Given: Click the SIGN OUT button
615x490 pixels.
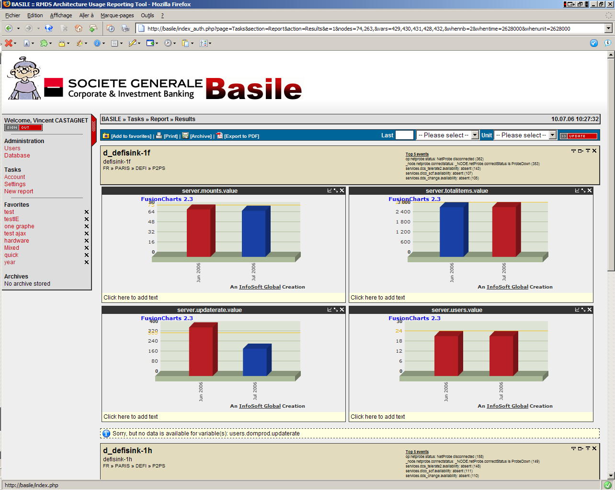Looking at the screenshot, I should (x=23, y=128).
